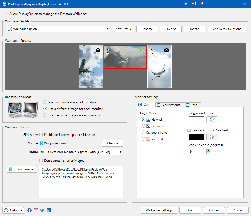Open the Help dropdown arrow
The width and height of the screenshot is (251, 216).
[x=21, y=210]
